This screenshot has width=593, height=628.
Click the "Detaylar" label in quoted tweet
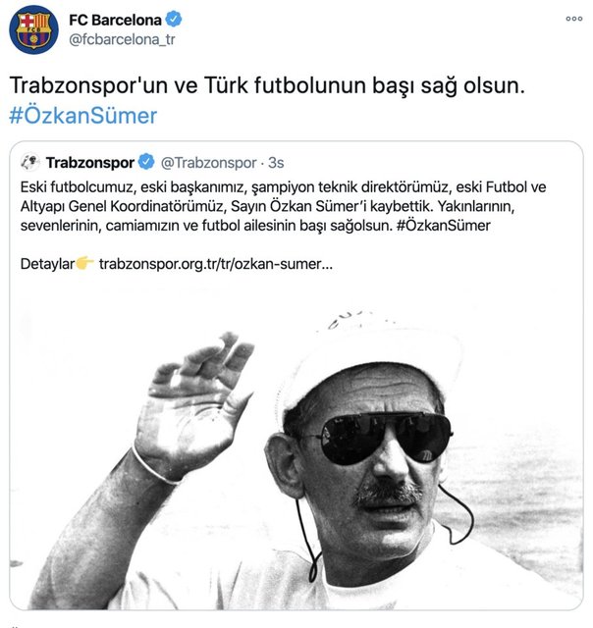[47, 264]
